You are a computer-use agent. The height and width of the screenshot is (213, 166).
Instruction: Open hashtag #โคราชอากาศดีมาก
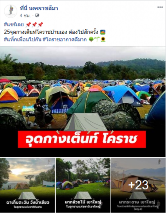pyautogui.click(x=65, y=40)
